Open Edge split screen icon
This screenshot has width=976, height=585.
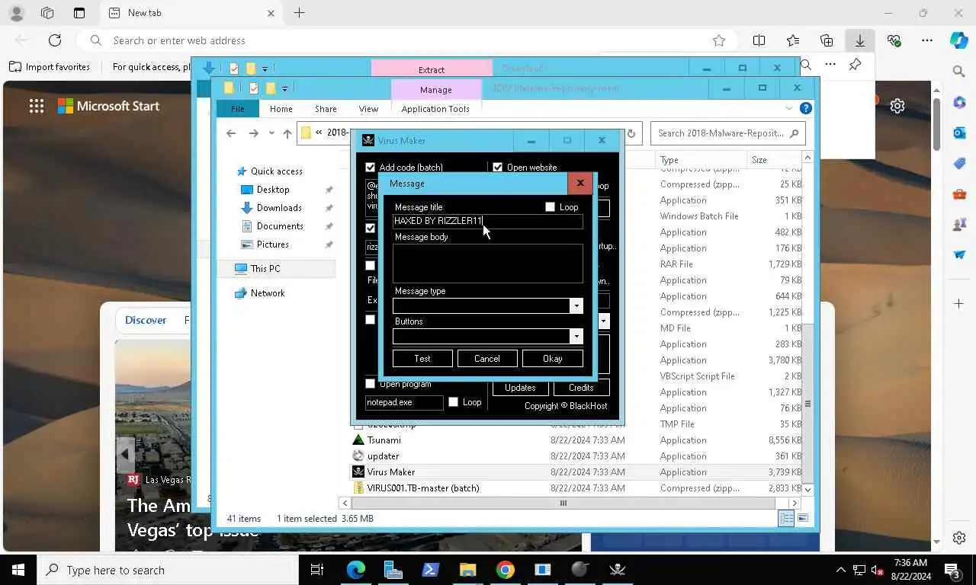point(759,40)
